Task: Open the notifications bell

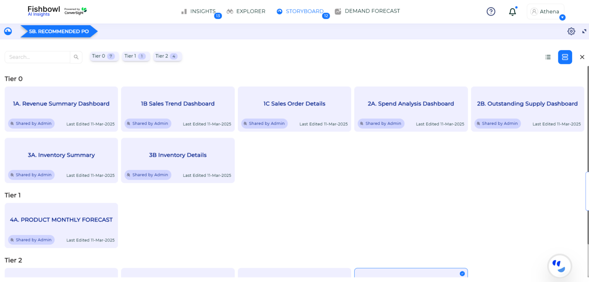Action: click(x=512, y=12)
